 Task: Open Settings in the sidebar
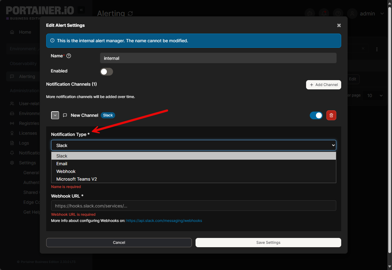(x=27, y=163)
